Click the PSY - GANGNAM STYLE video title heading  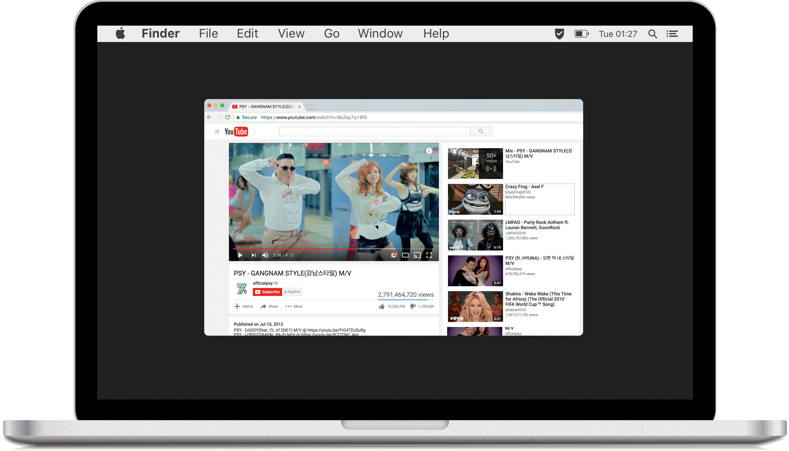(292, 273)
